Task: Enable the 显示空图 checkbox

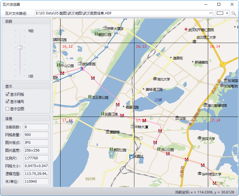Action: [x=7, y=109]
